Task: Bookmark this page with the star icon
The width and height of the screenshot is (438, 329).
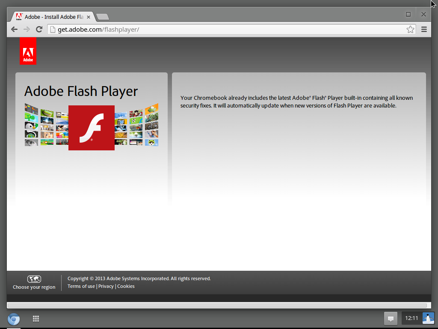Action: (410, 29)
